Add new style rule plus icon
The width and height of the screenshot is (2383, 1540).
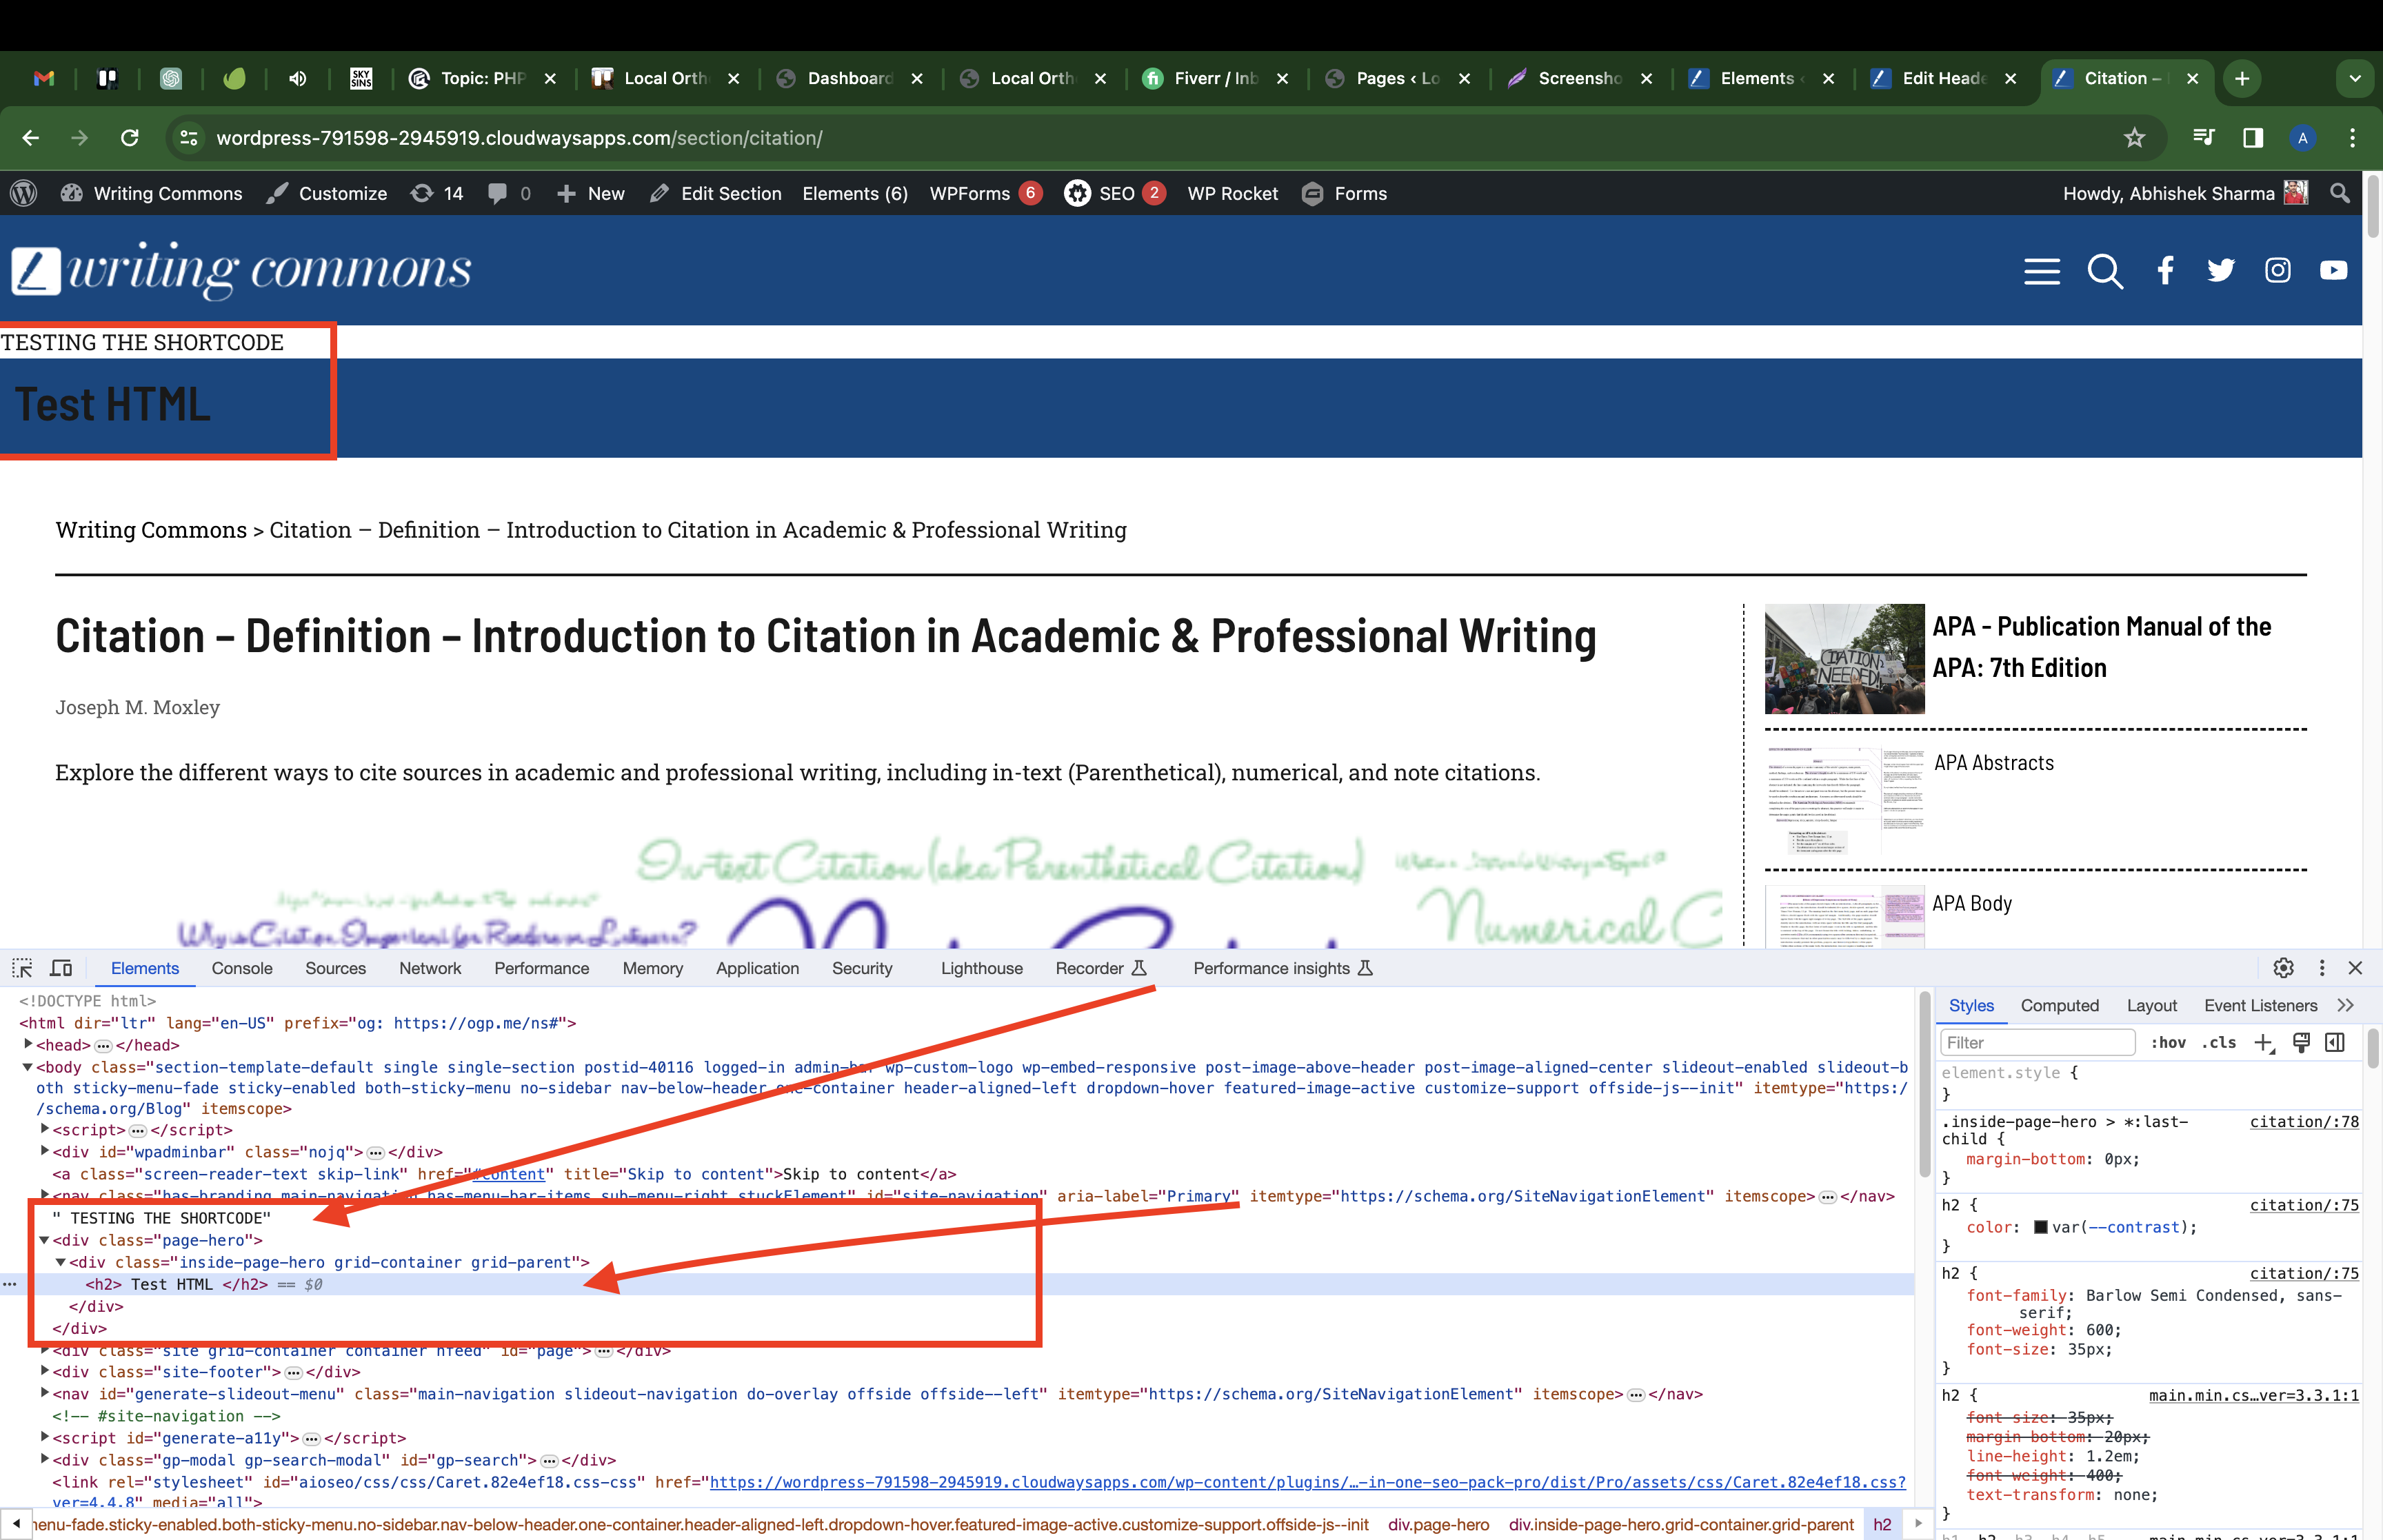click(x=2263, y=1043)
